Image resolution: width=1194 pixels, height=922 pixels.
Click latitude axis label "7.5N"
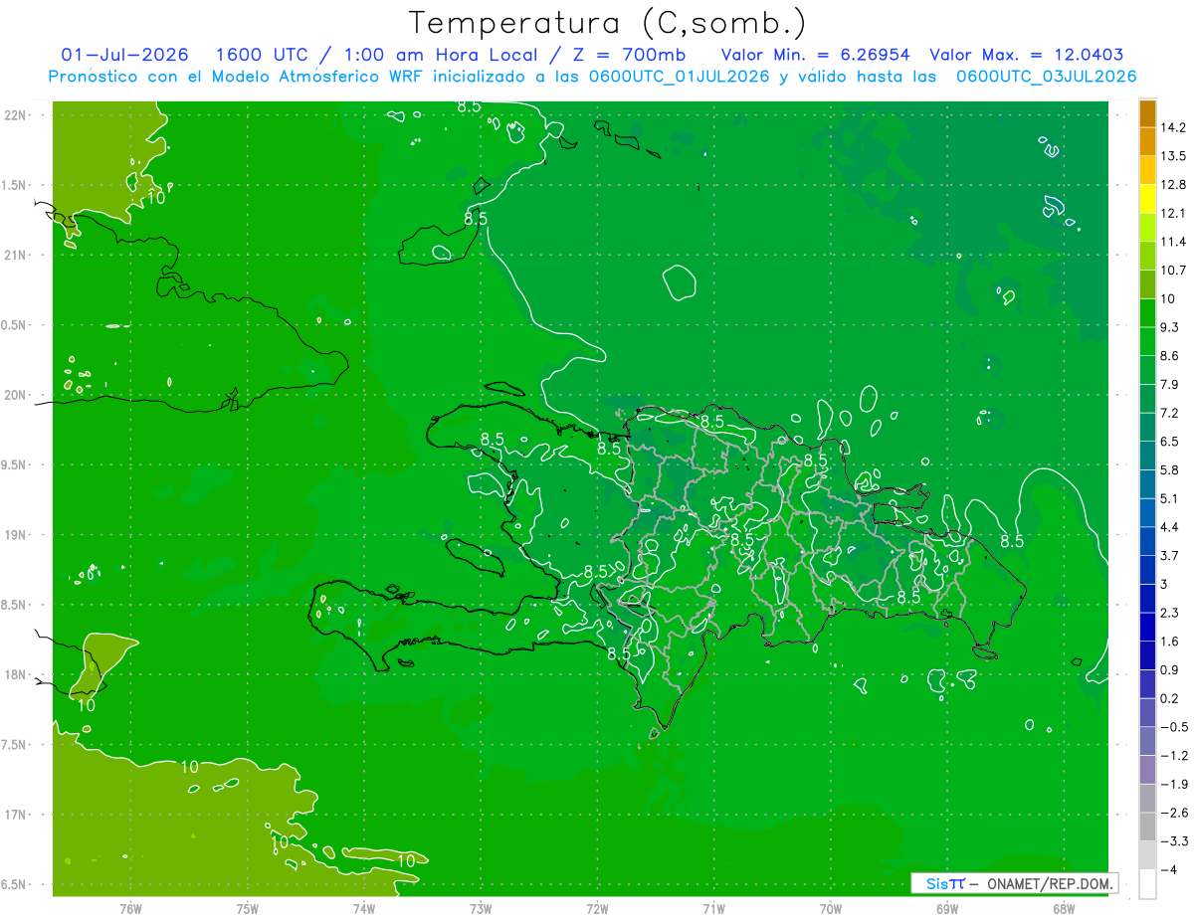(x=15, y=746)
